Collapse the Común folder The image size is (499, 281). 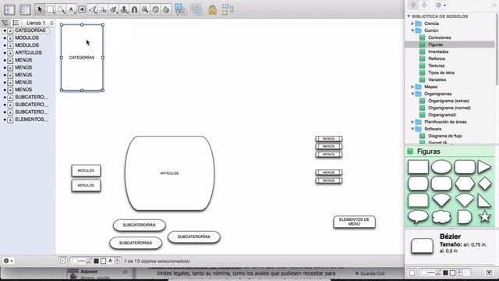pos(412,30)
